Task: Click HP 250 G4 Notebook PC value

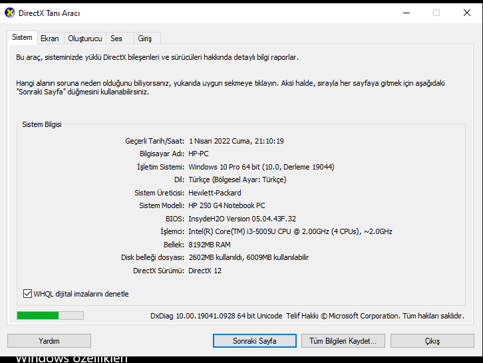Action: point(227,205)
